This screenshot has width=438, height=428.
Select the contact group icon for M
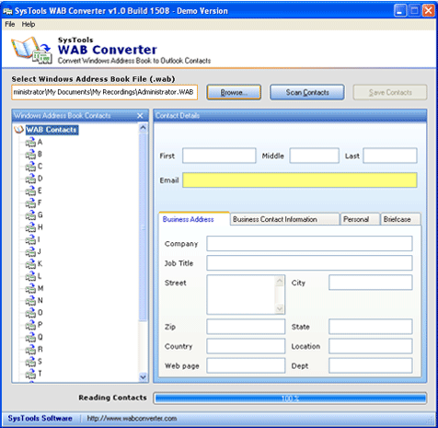point(30,288)
